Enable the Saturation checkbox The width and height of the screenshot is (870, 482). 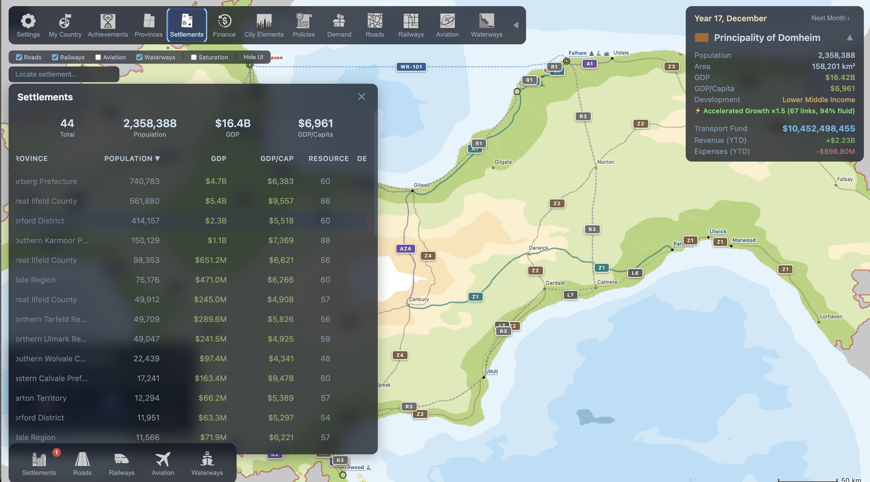tap(194, 58)
